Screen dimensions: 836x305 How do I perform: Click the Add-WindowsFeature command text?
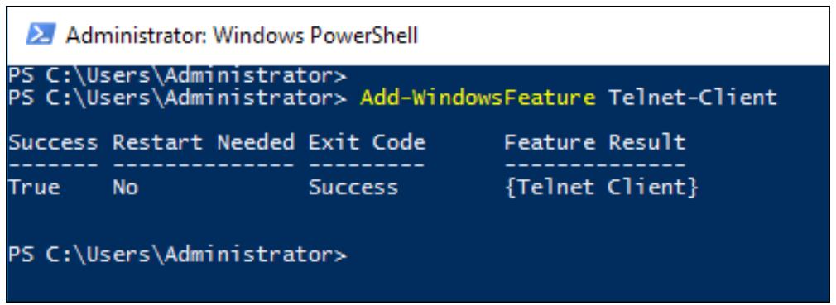pos(478,98)
